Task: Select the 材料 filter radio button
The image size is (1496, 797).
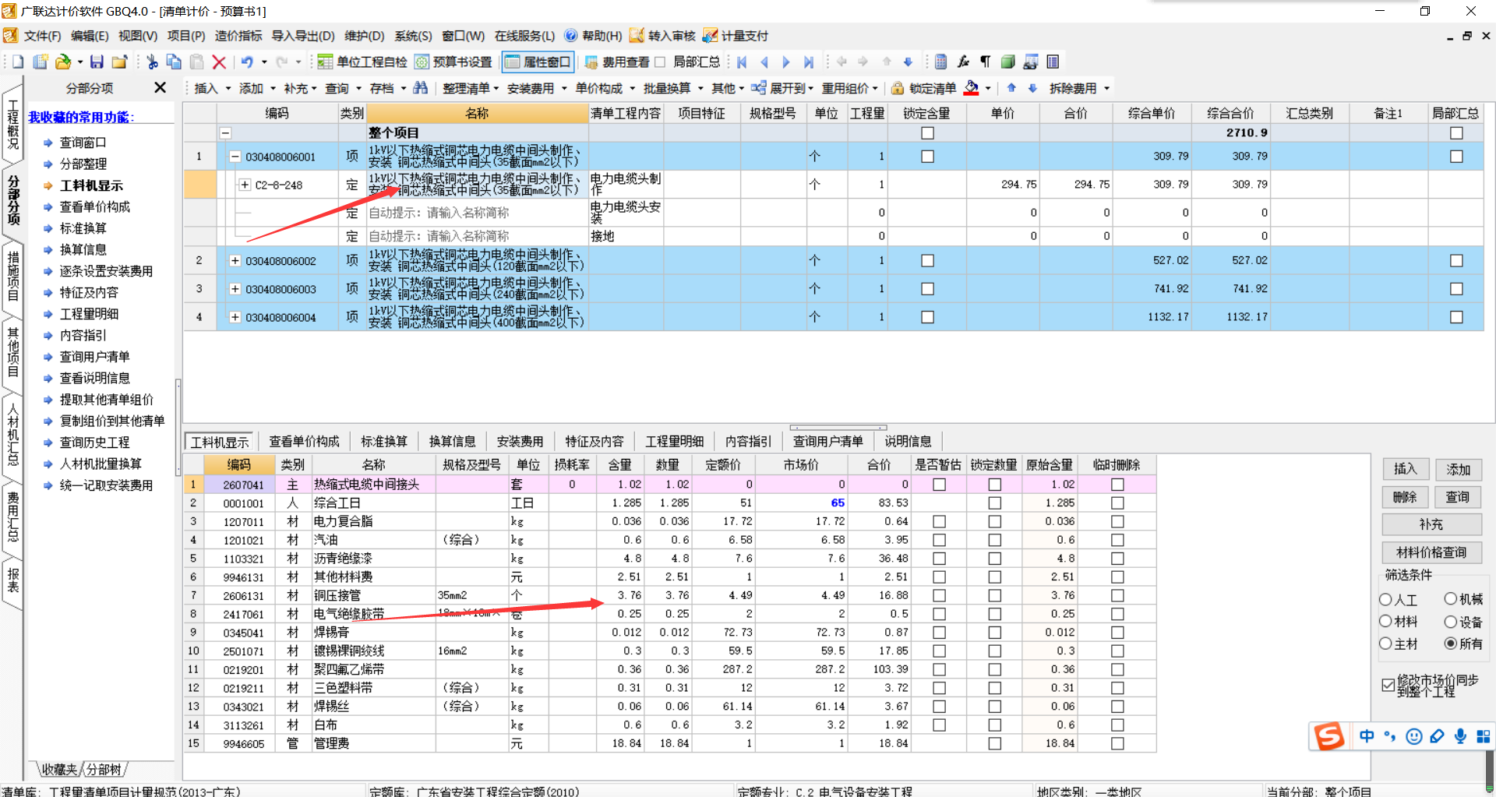Action: (x=1385, y=622)
